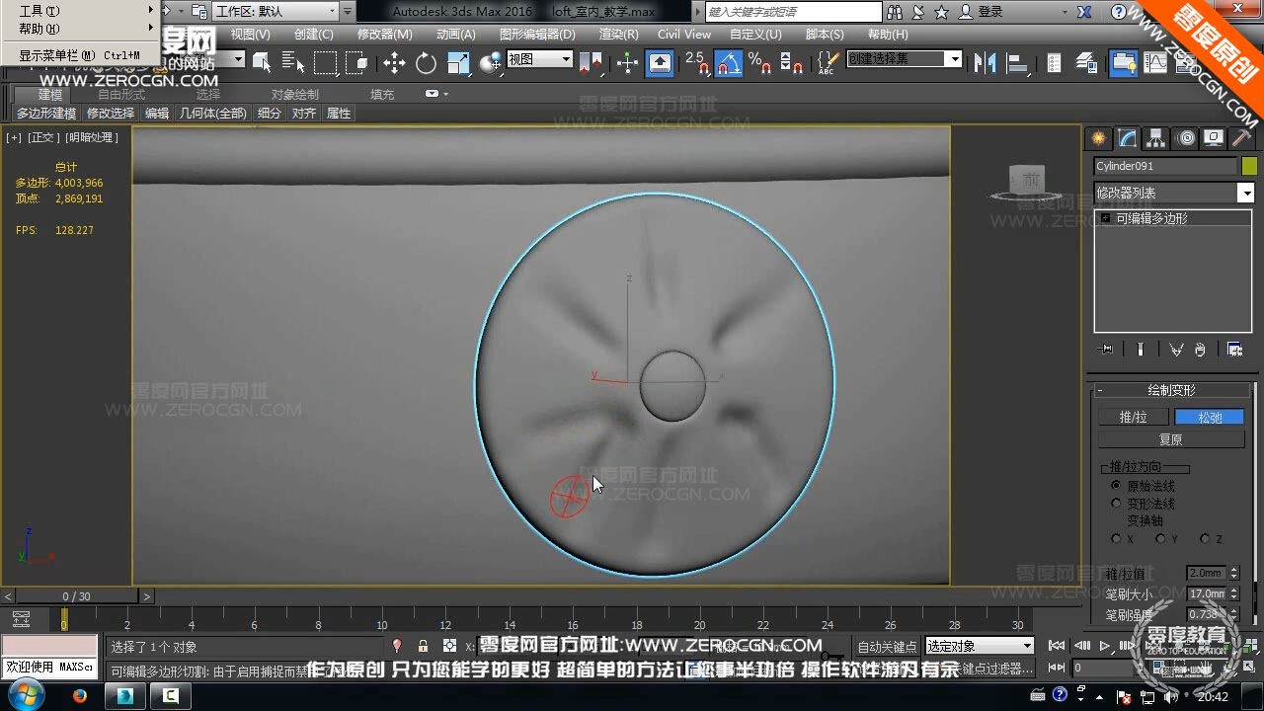Screen dimensions: 1264x711
Task: Open the Motion command panel tab
Action: coord(1185,138)
